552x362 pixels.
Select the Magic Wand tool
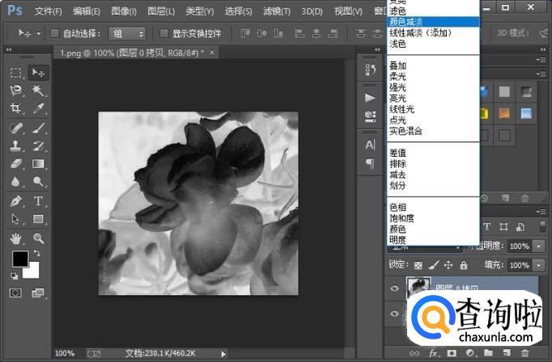coord(38,90)
